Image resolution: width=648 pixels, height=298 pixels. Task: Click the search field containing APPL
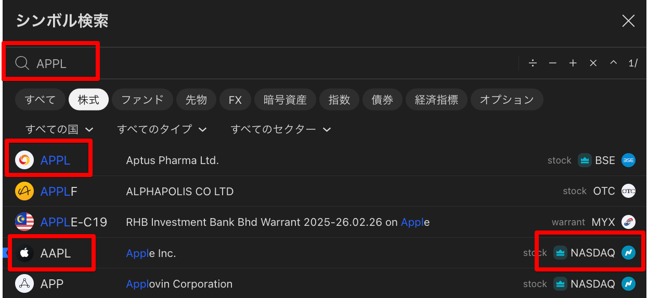(260, 63)
